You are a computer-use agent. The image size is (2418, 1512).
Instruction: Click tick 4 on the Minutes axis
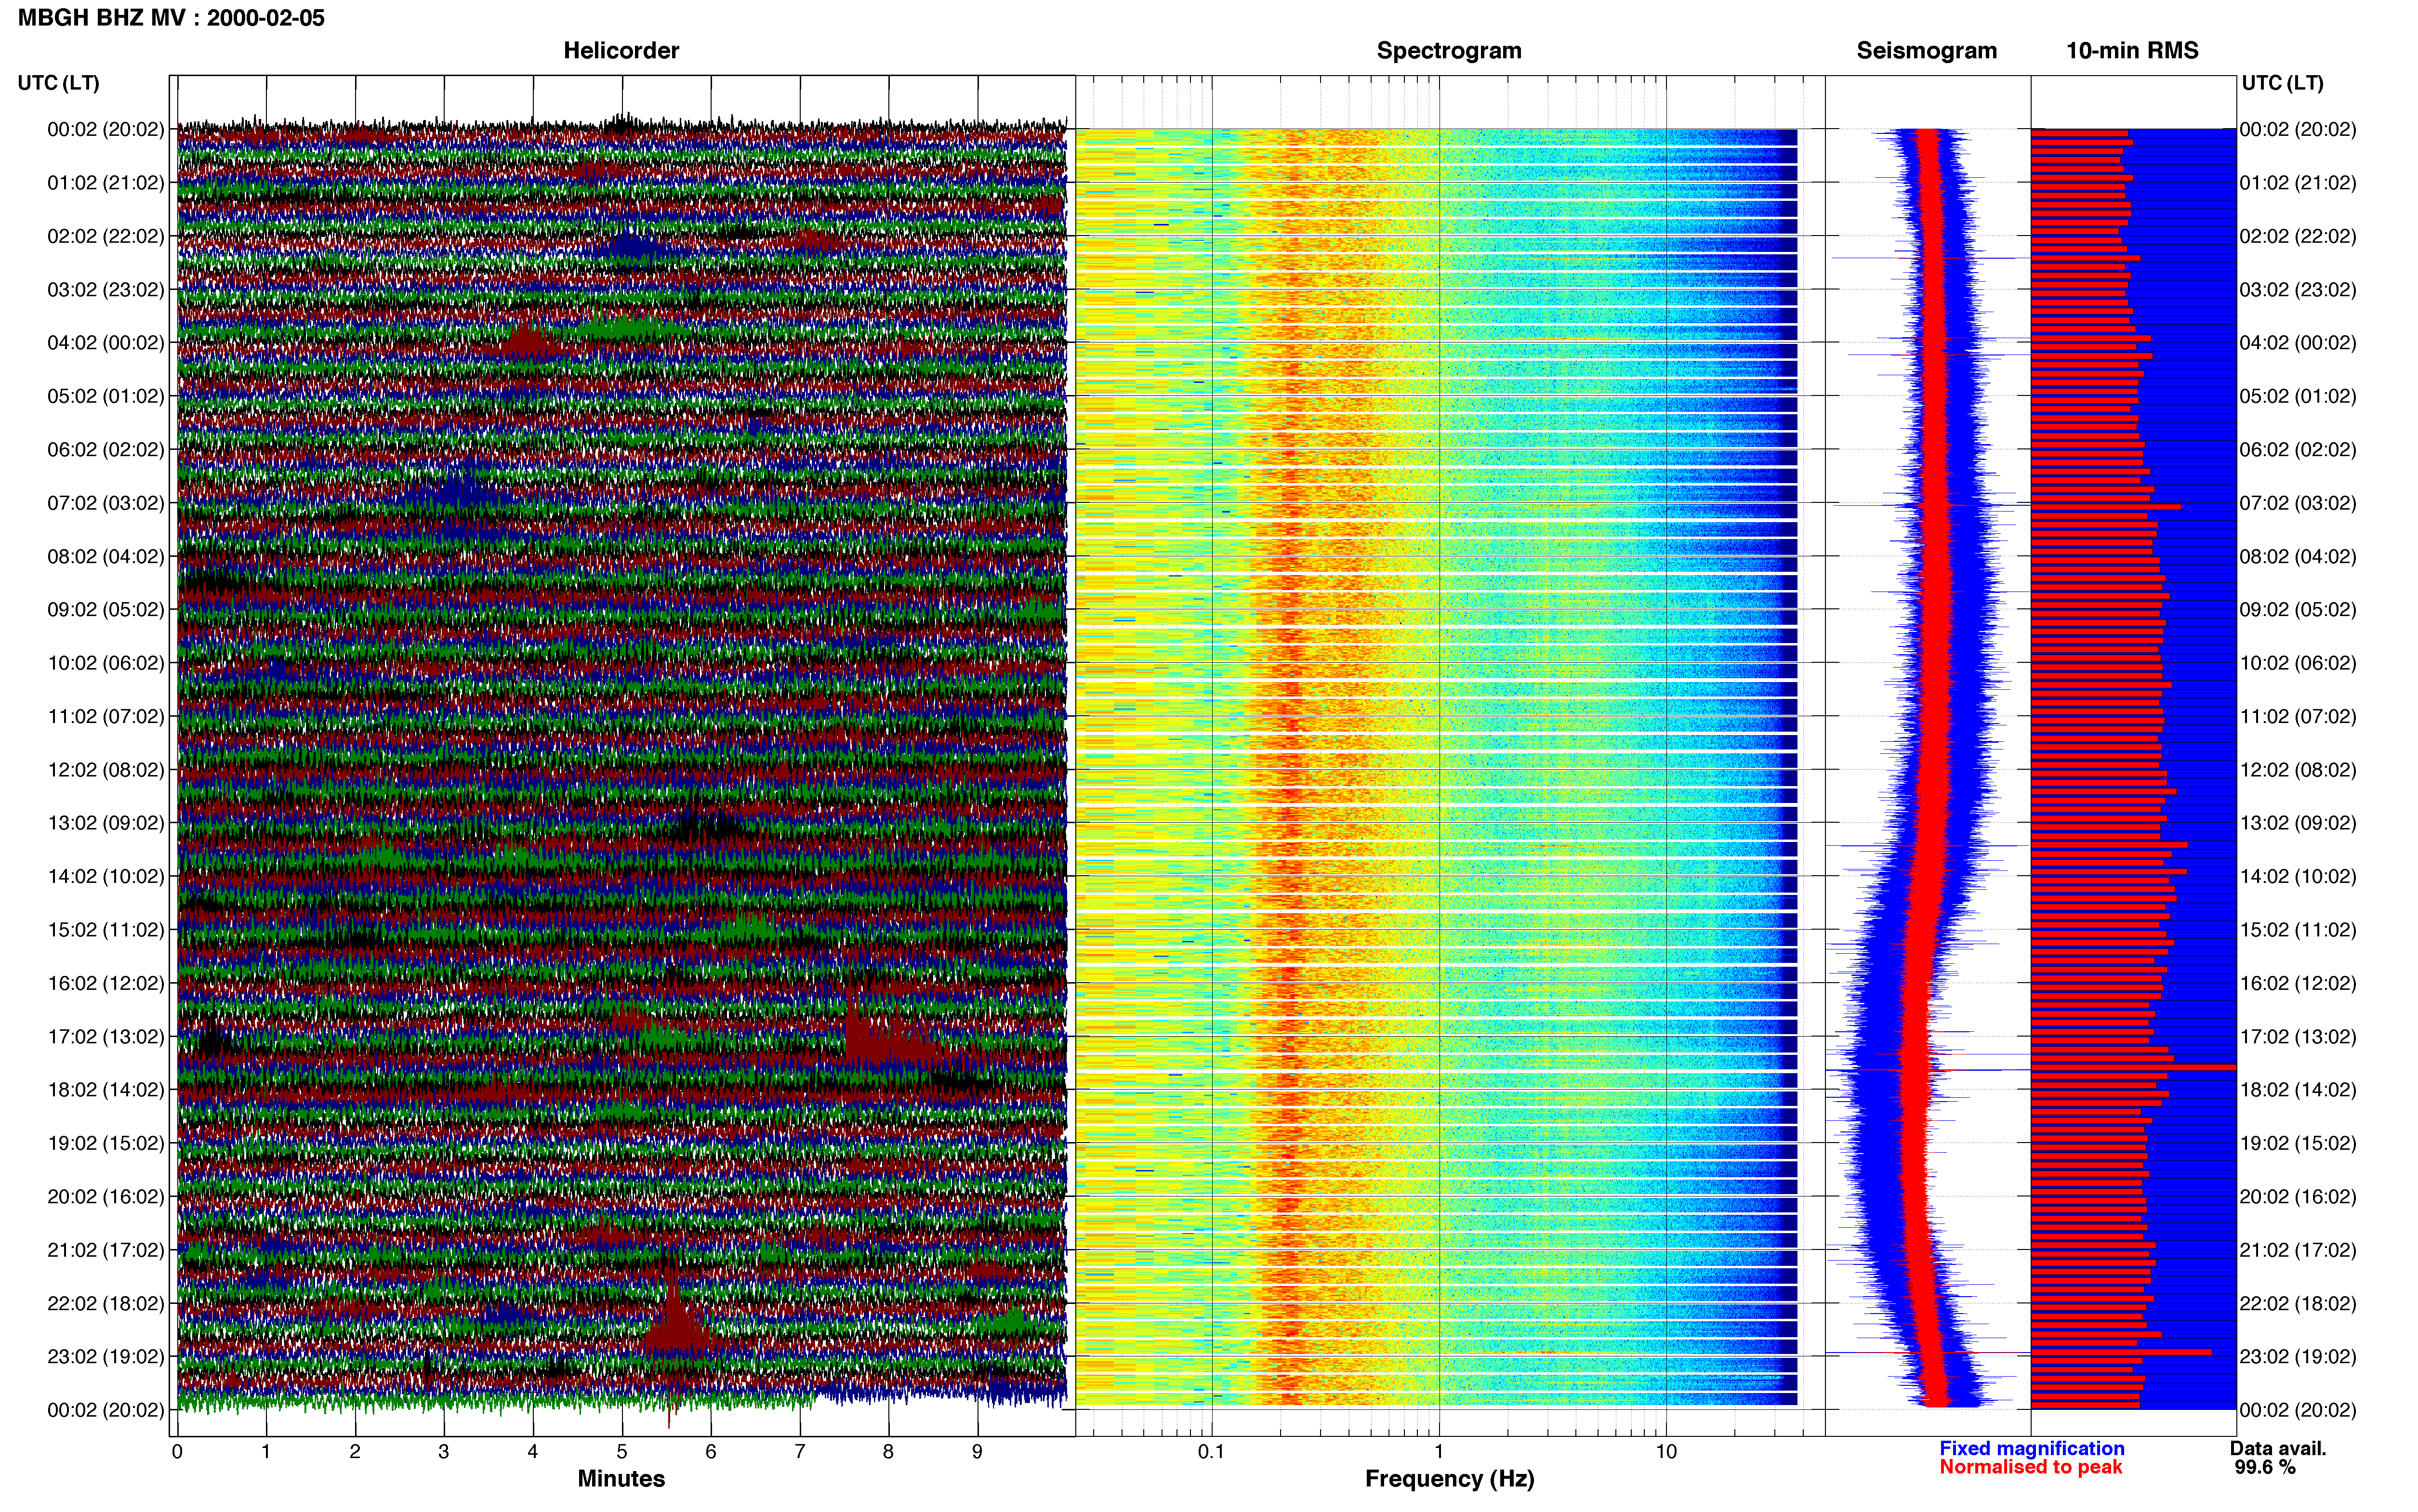pyautogui.click(x=533, y=1452)
